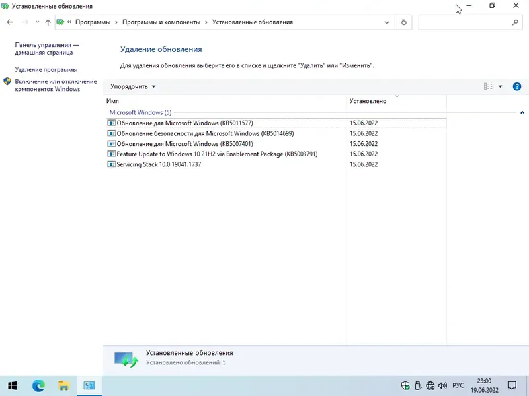Switch input language 'РУС'

(458, 386)
